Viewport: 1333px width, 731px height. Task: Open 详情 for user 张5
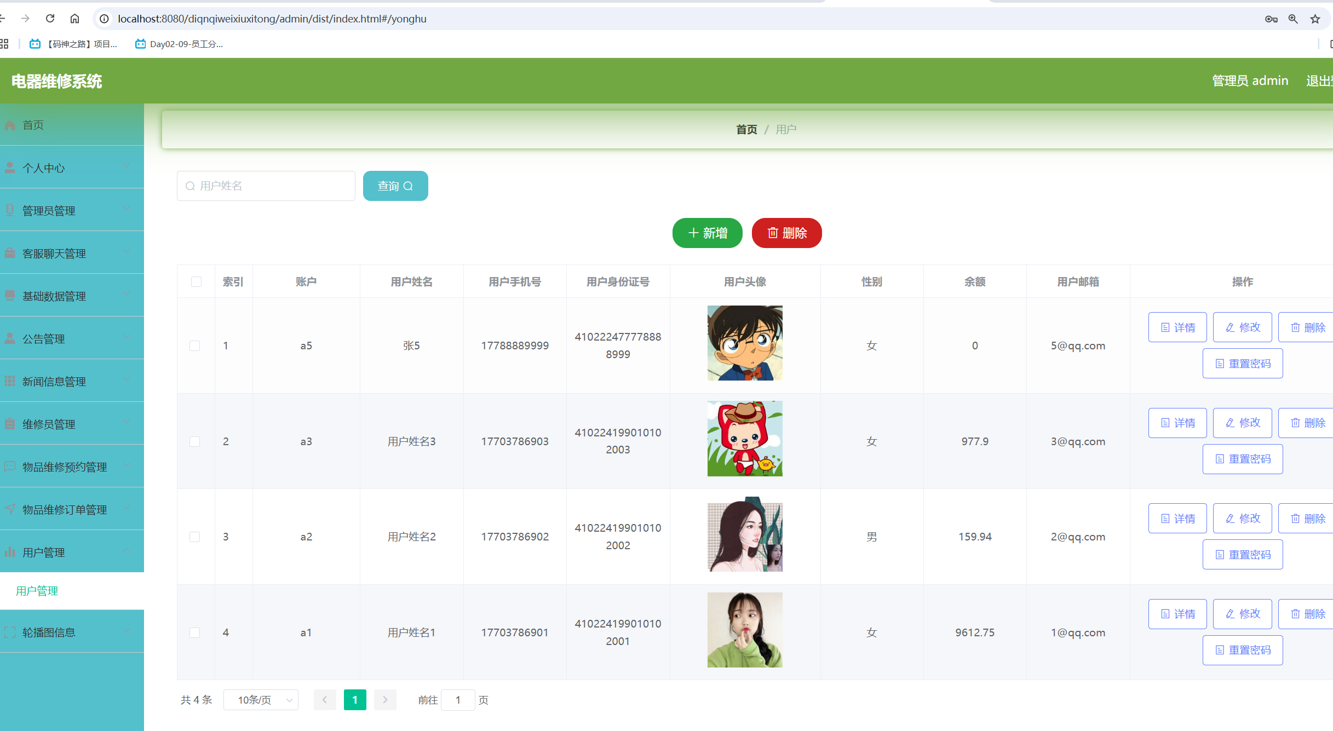(1177, 327)
